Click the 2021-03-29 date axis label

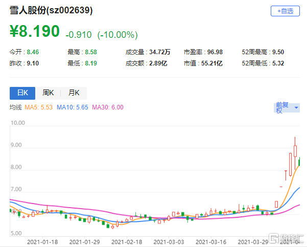(x=253, y=242)
